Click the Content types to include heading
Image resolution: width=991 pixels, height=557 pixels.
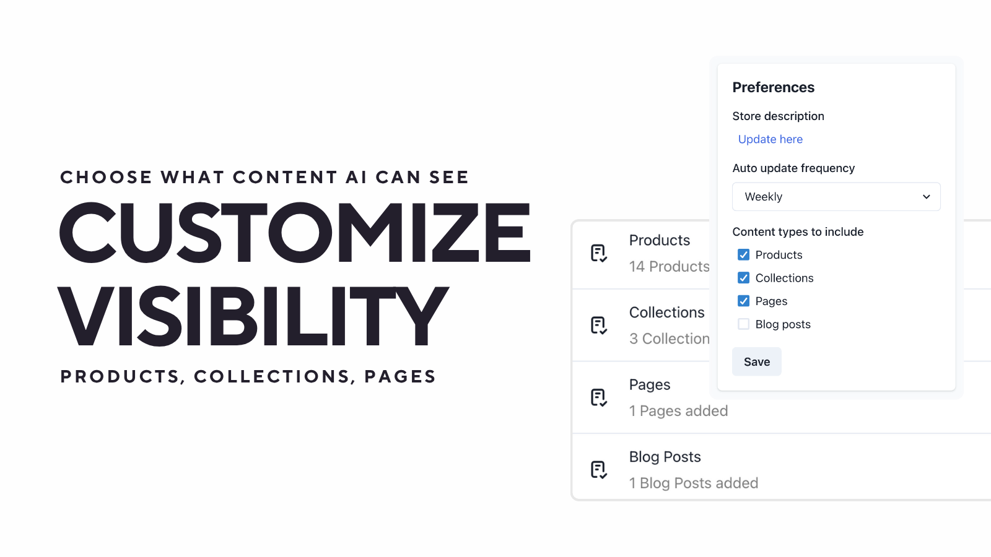click(x=798, y=231)
